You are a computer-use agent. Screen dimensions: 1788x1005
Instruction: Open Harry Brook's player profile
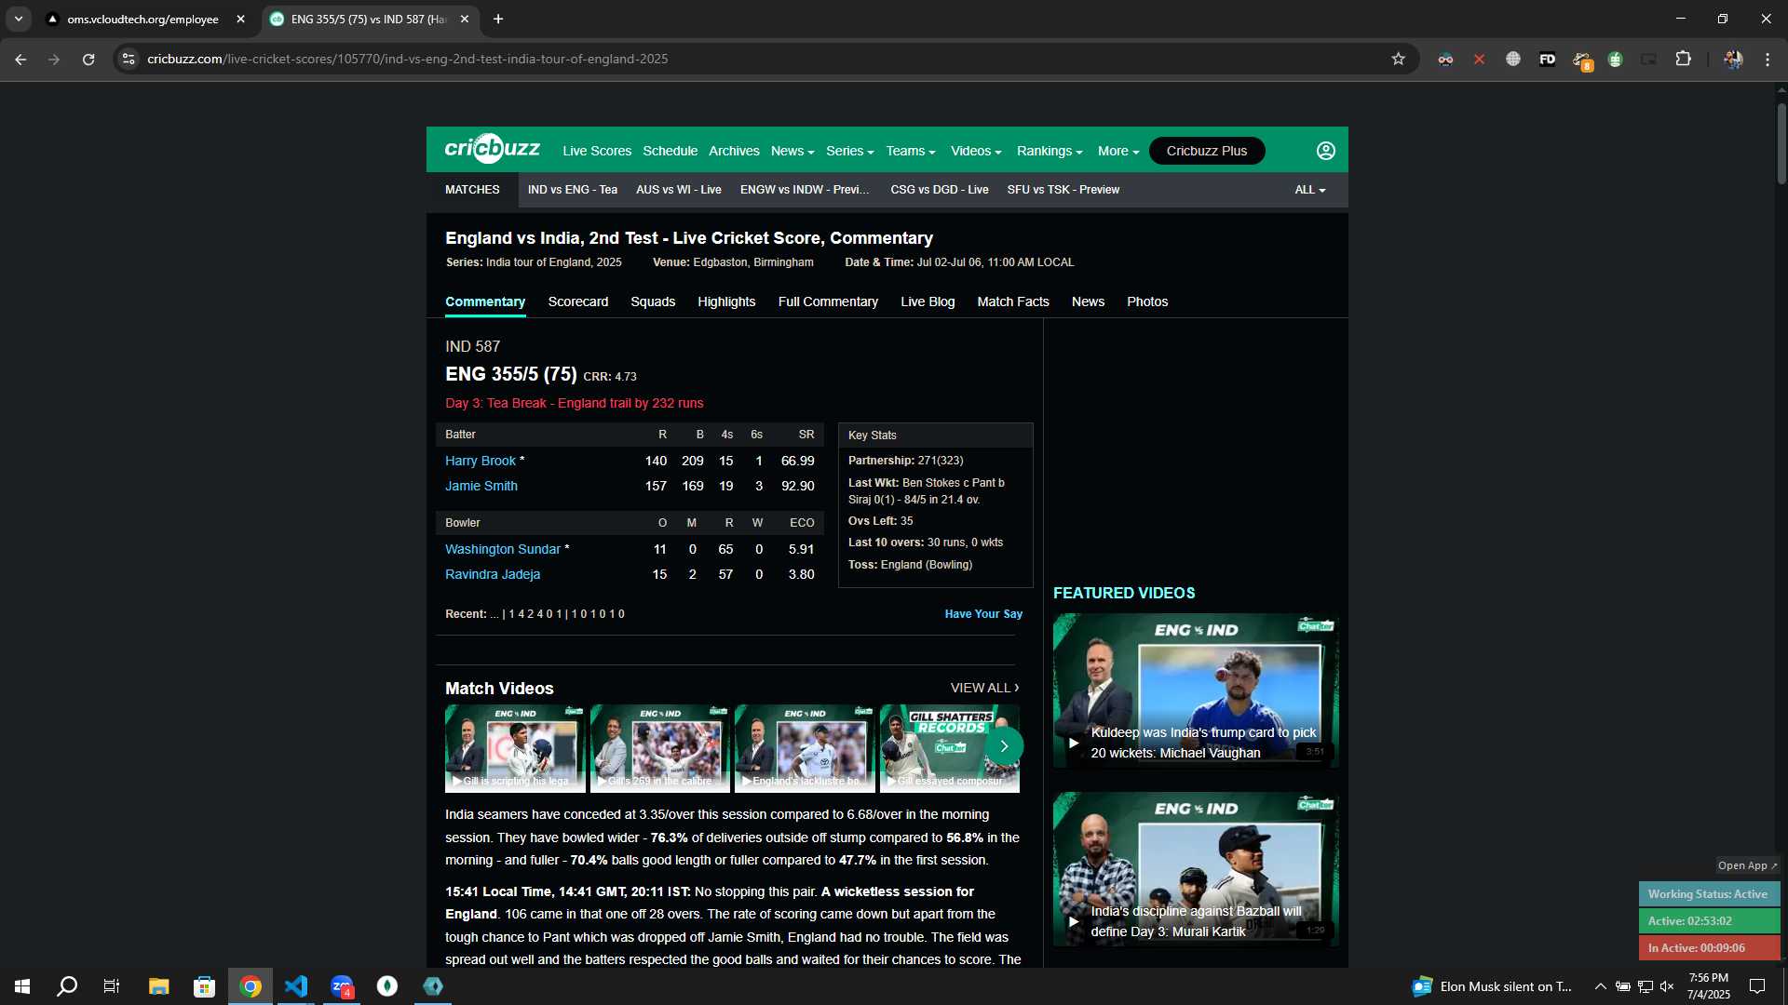coord(480,461)
